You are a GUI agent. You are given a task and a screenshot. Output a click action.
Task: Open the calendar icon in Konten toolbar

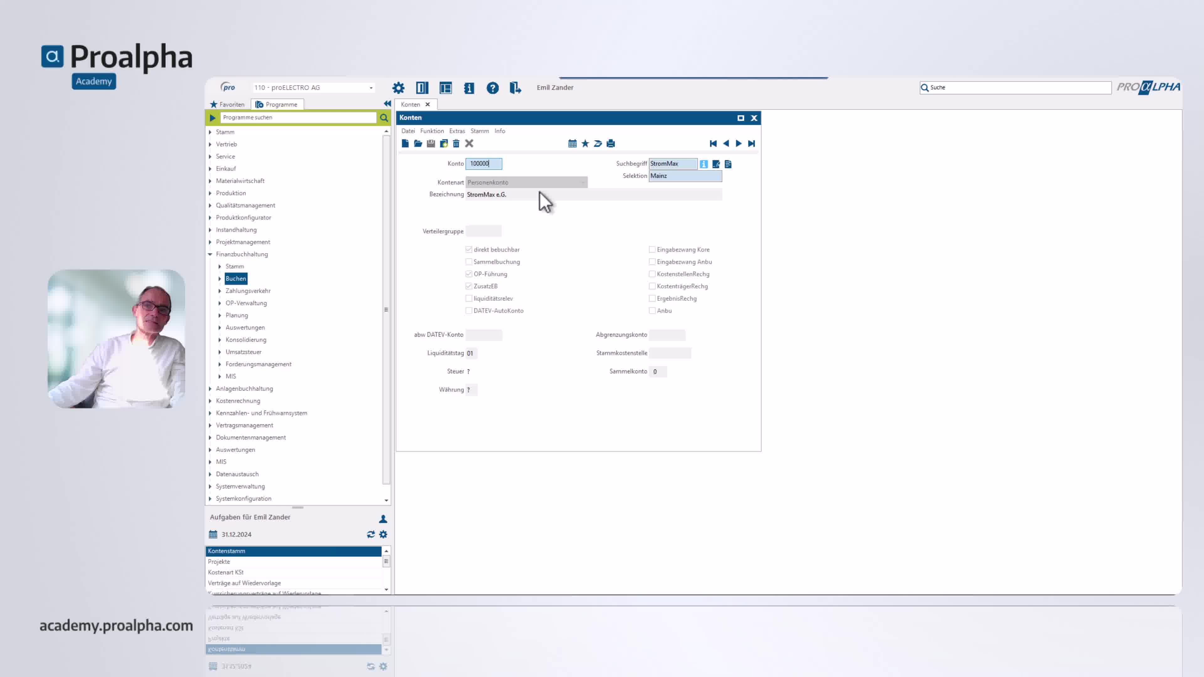click(572, 144)
